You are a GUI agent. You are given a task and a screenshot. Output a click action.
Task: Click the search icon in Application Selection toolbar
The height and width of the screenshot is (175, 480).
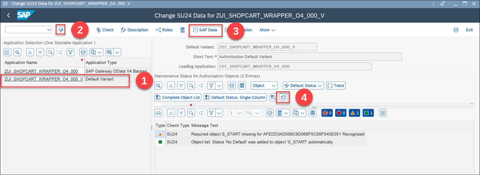pyautogui.click(x=50, y=52)
